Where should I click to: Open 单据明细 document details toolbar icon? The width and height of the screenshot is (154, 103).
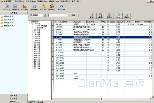click(x=15, y=8)
